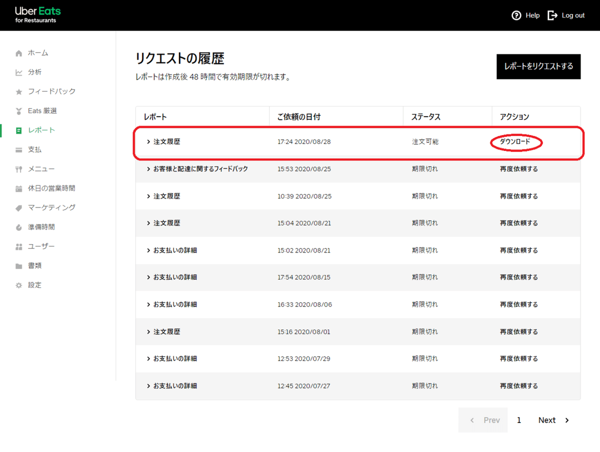Open the 分析 menu item

[x=34, y=72]
